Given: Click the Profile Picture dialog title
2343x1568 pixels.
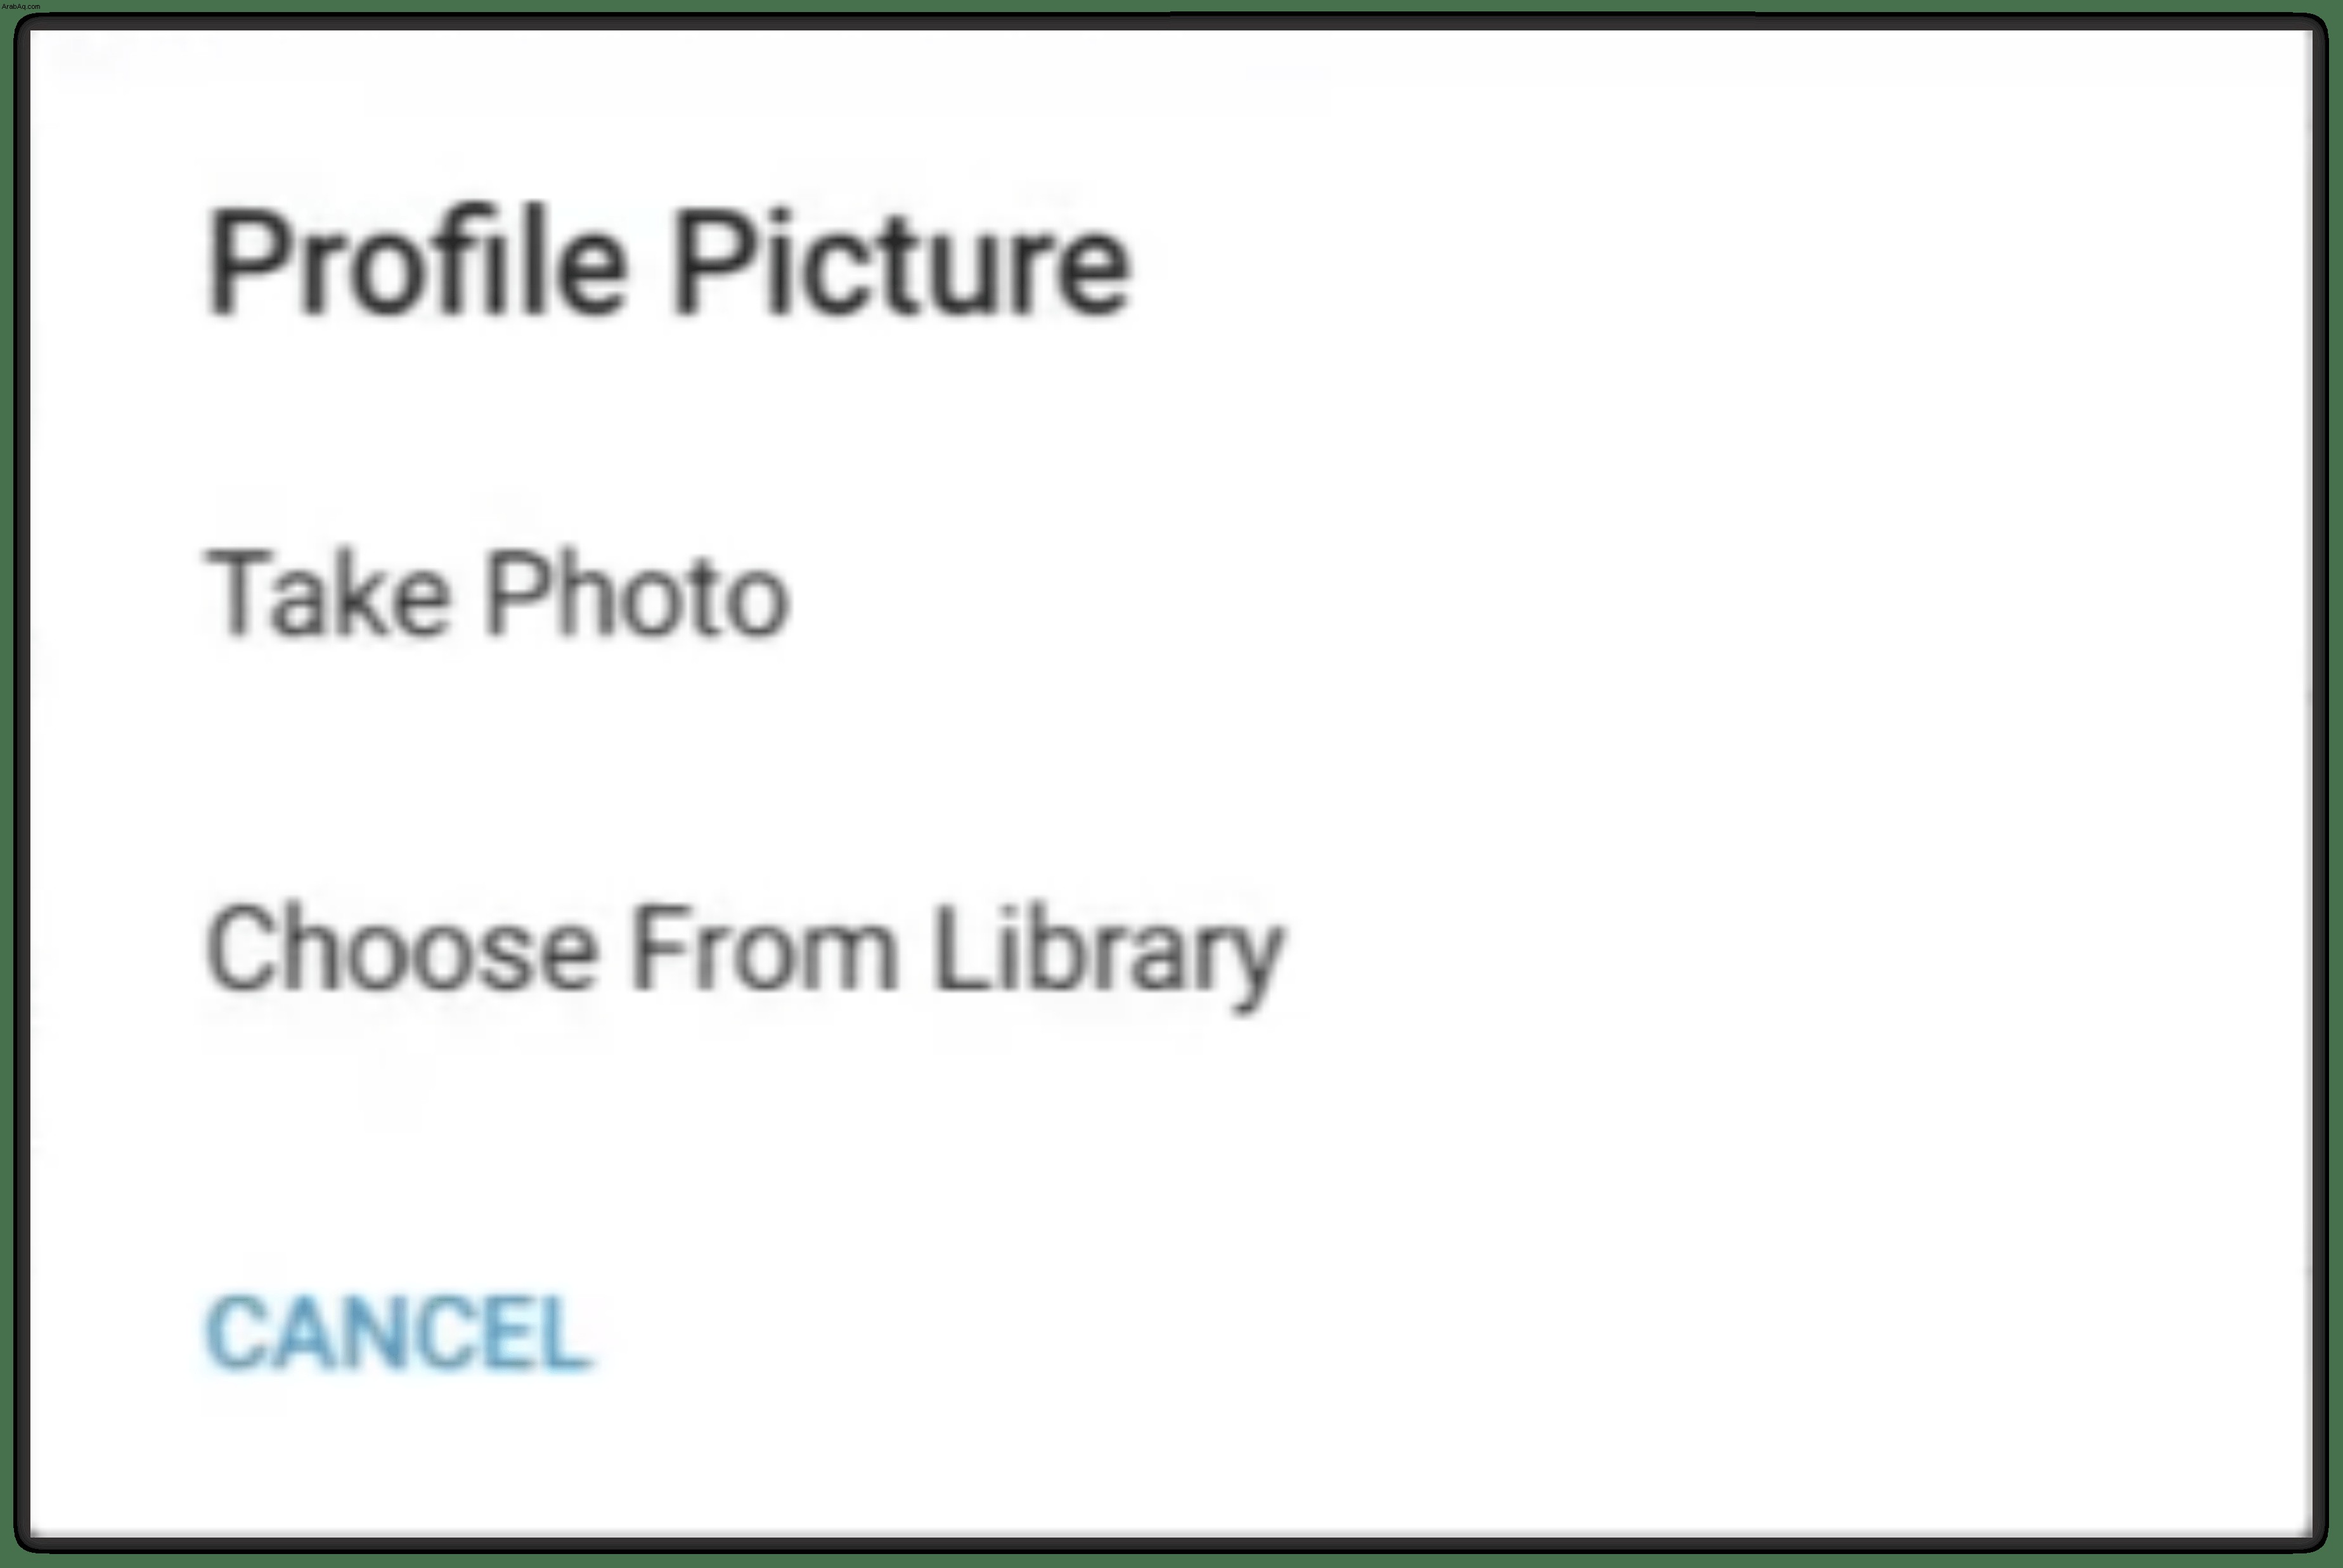Looking at the screenshot, I should (x=669, y=264).
